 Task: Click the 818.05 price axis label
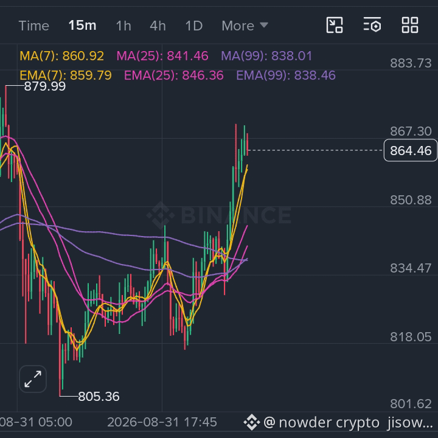click(x=411, y=337)
